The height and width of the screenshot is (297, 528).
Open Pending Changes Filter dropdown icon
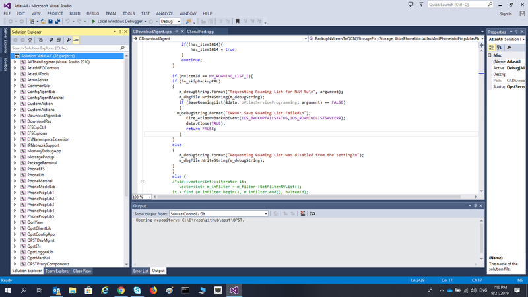click(x=41, y=40)
